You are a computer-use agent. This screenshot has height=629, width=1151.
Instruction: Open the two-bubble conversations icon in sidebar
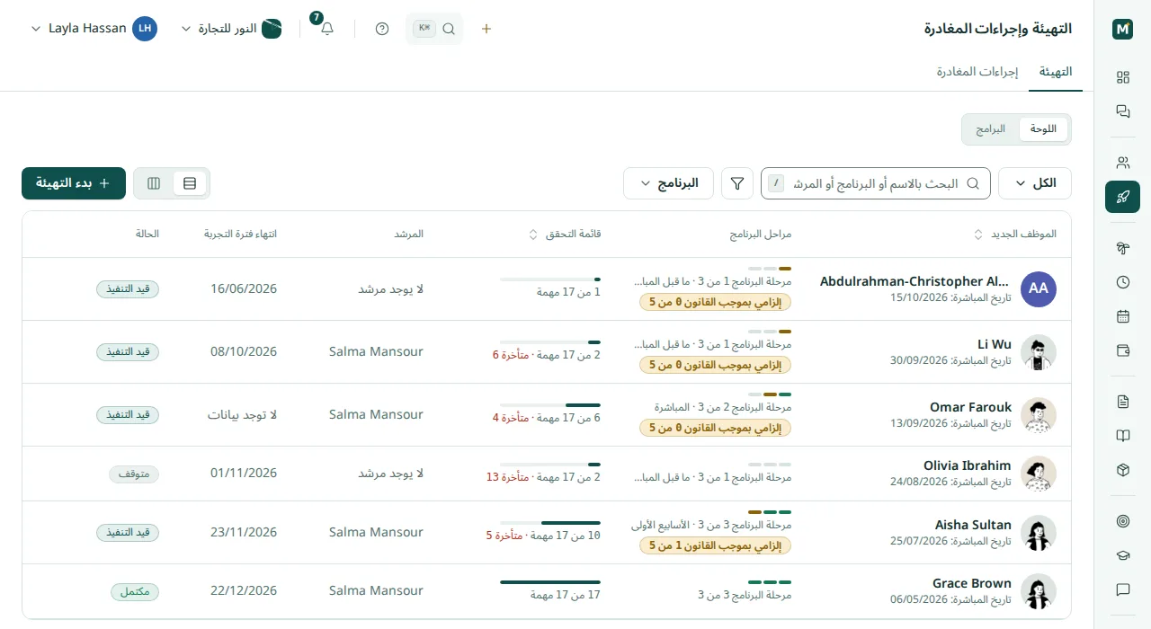[x=1122, y=111]
